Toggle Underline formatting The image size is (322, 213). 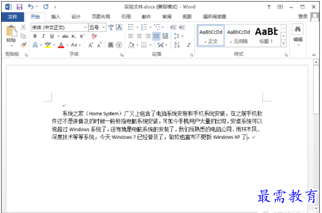tap(52, 36)
